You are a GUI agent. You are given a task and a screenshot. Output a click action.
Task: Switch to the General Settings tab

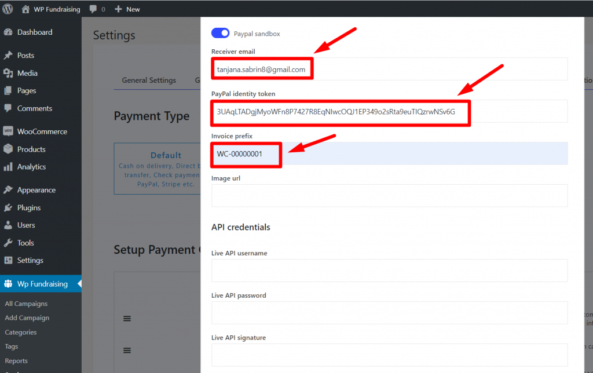tap(149, 80)
